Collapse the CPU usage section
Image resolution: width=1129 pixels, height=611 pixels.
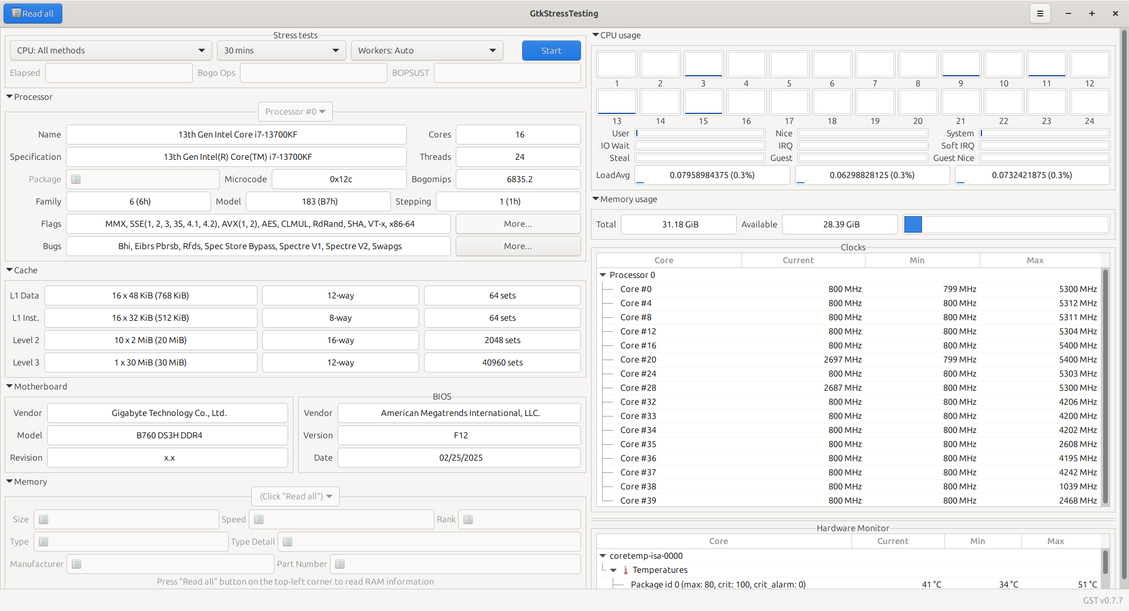[596, 35]
